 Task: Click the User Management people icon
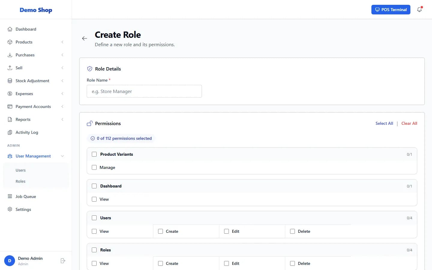tap(10, 156)
